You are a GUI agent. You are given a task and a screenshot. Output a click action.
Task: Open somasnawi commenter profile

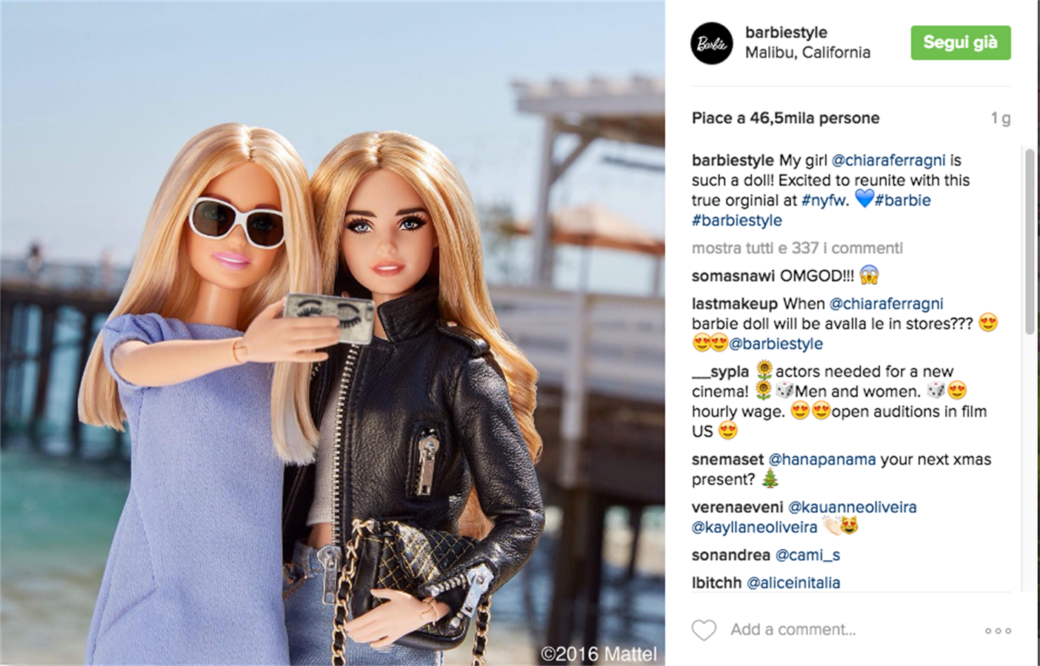(733, 276)
